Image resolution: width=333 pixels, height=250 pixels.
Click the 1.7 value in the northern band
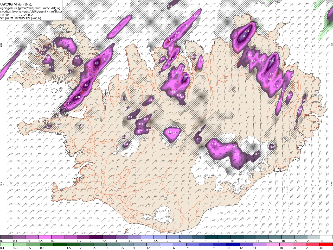[x=174, y=37]
